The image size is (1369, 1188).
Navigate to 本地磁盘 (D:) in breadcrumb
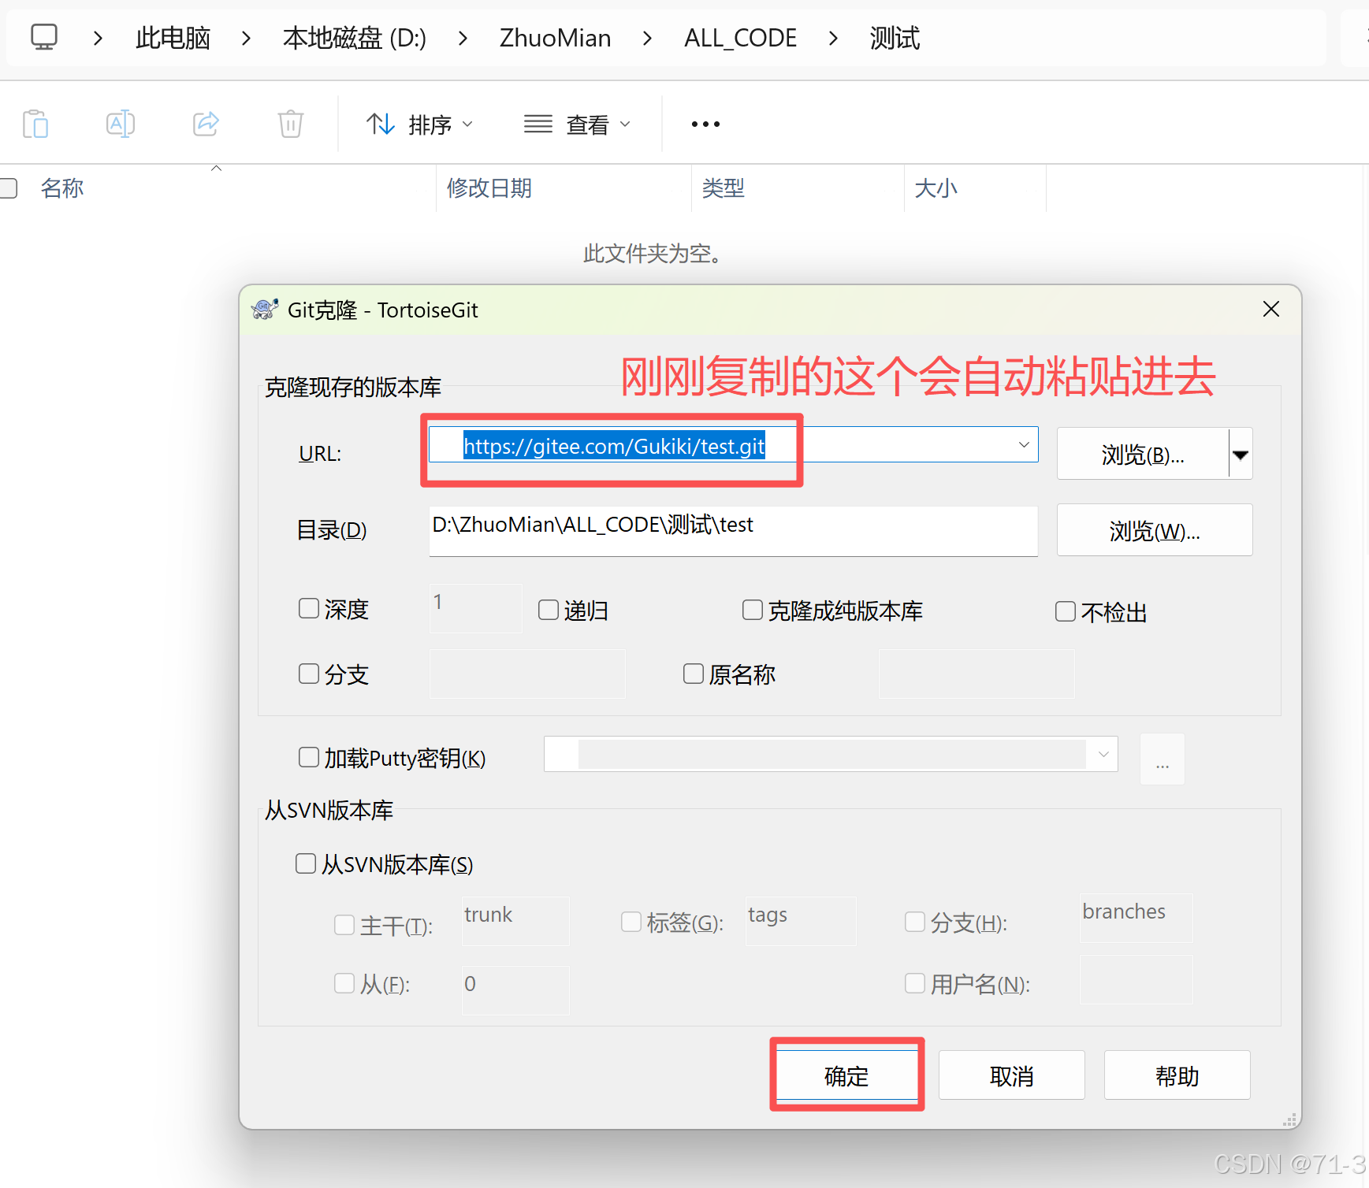(x=355, y=38)
